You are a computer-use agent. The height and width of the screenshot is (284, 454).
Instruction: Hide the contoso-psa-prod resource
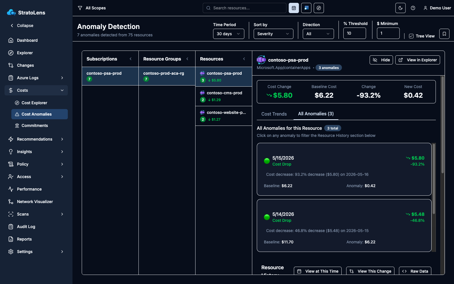tap(381, 60)
